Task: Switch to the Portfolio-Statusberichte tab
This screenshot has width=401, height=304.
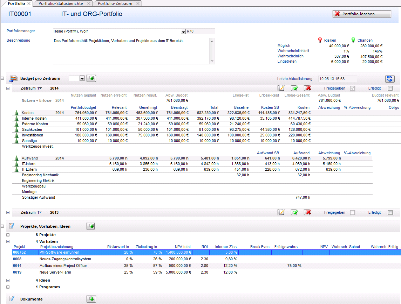Action: pyautogui.click(x=60, y=3)
